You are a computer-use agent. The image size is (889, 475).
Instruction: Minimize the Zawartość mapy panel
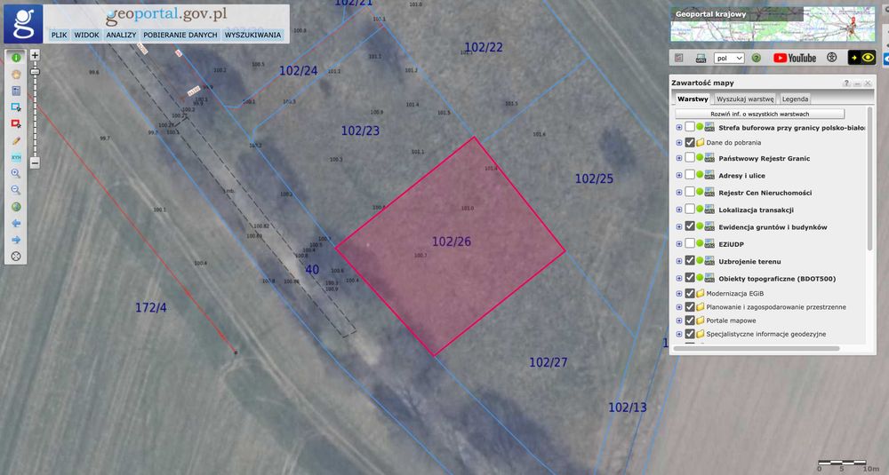(x=857, y=83)
